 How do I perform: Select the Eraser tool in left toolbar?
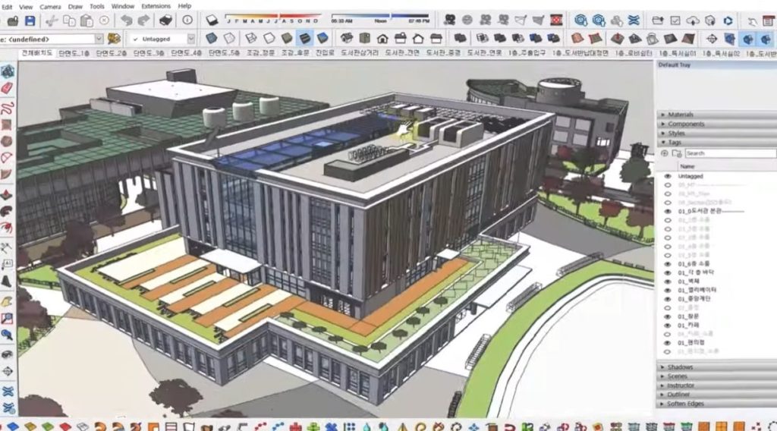pos(8,88)
